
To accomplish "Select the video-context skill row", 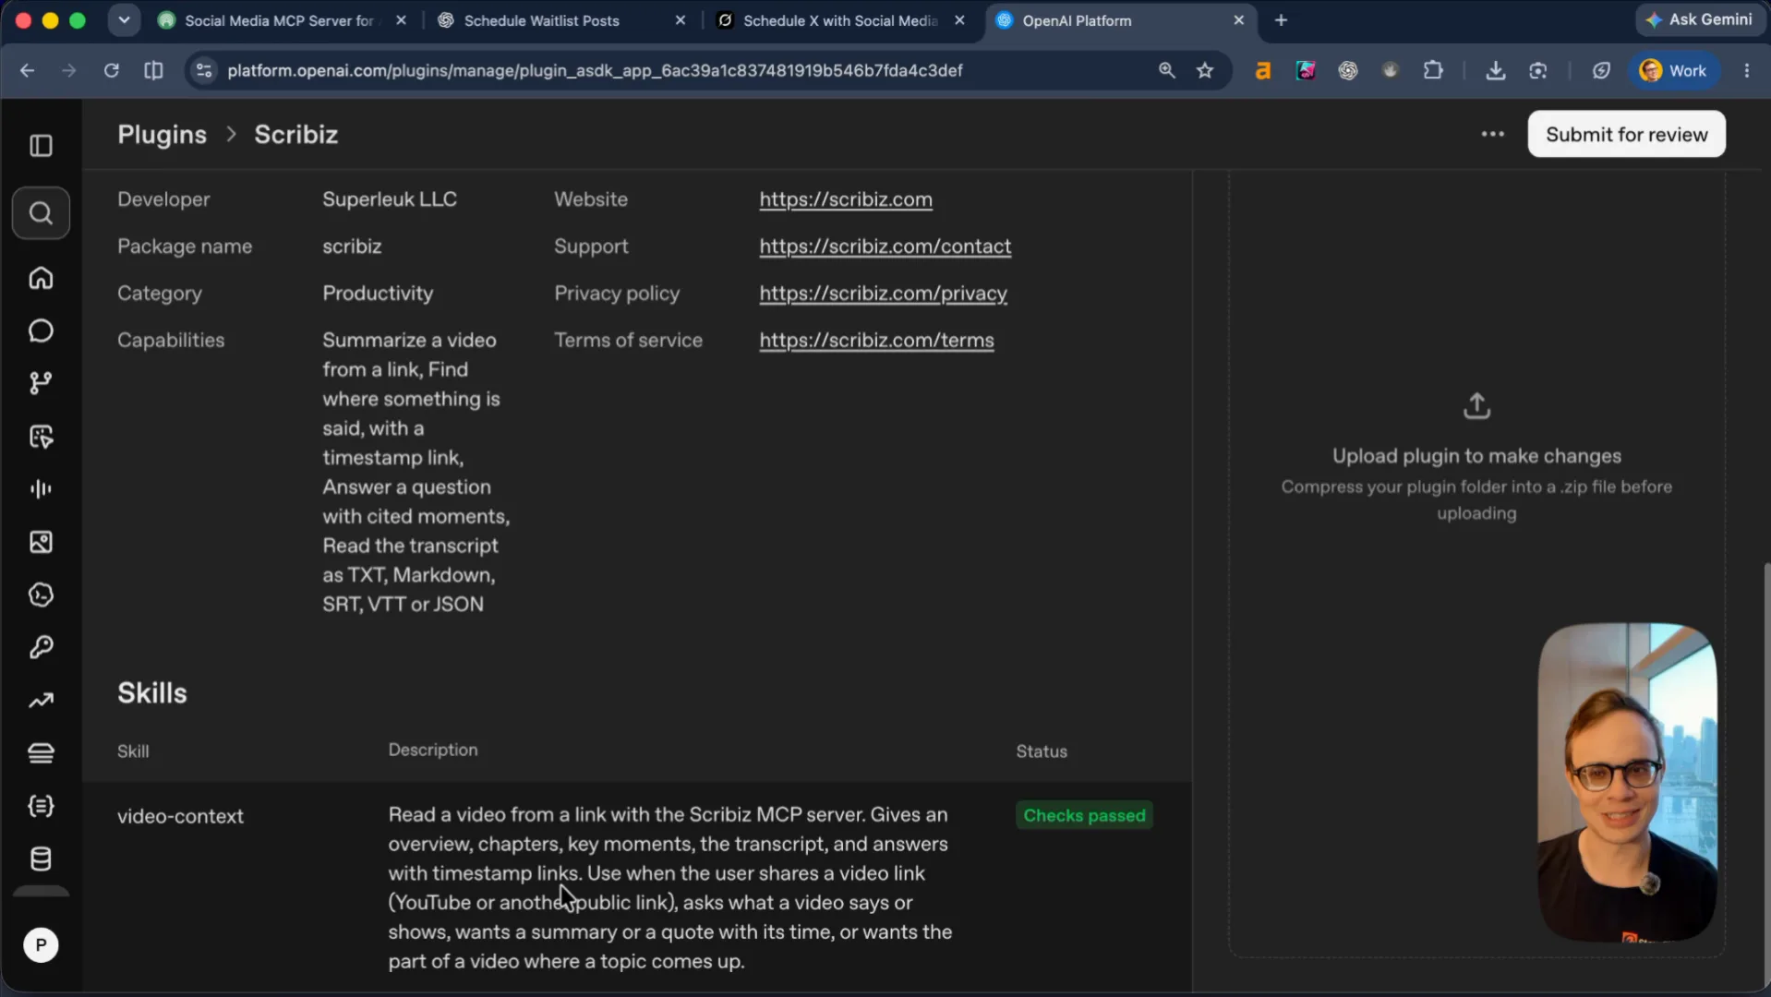I will (637, 887).
